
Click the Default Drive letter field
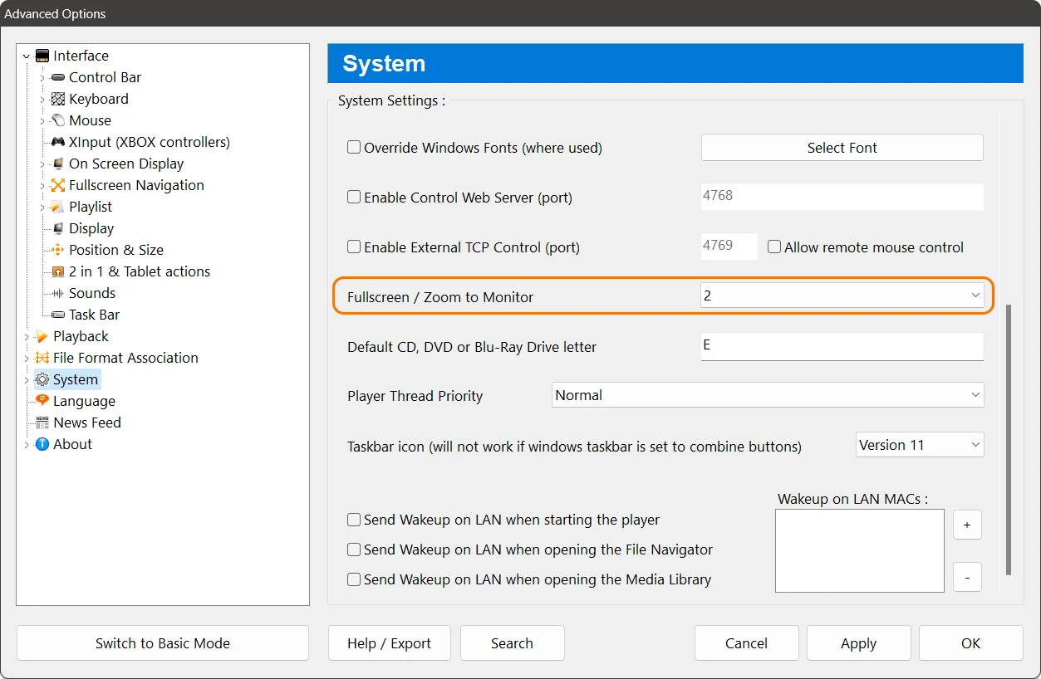tap(842, 346)
